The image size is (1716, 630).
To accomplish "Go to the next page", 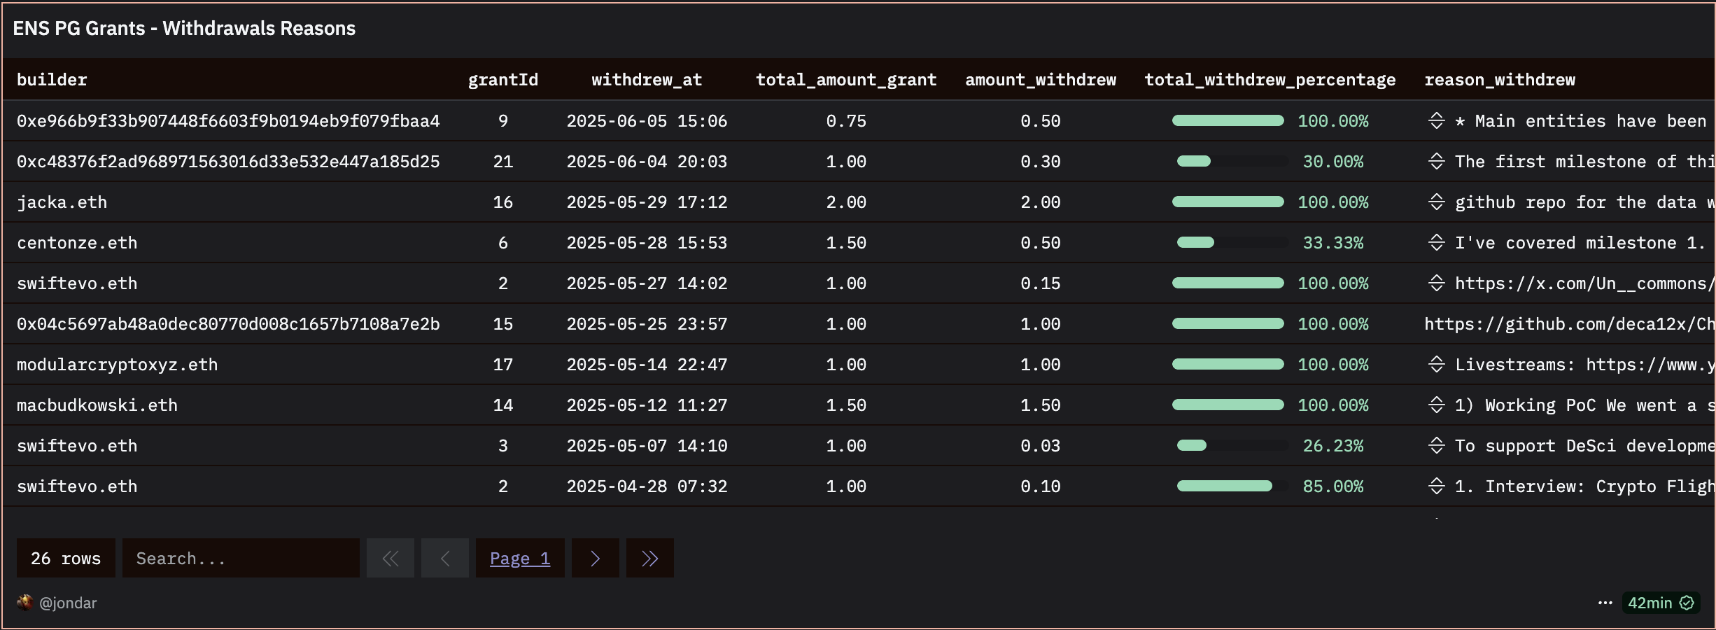I will 596,558.
